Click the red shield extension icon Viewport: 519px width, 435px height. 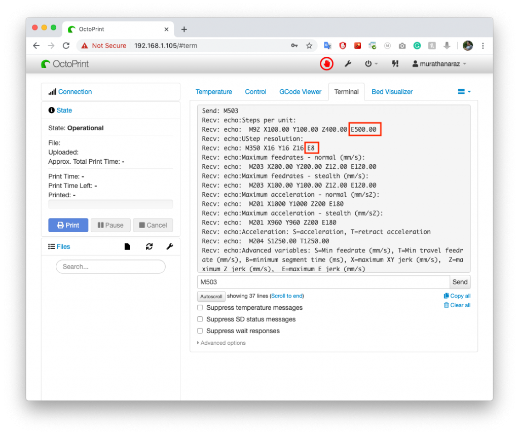point(343,46)
